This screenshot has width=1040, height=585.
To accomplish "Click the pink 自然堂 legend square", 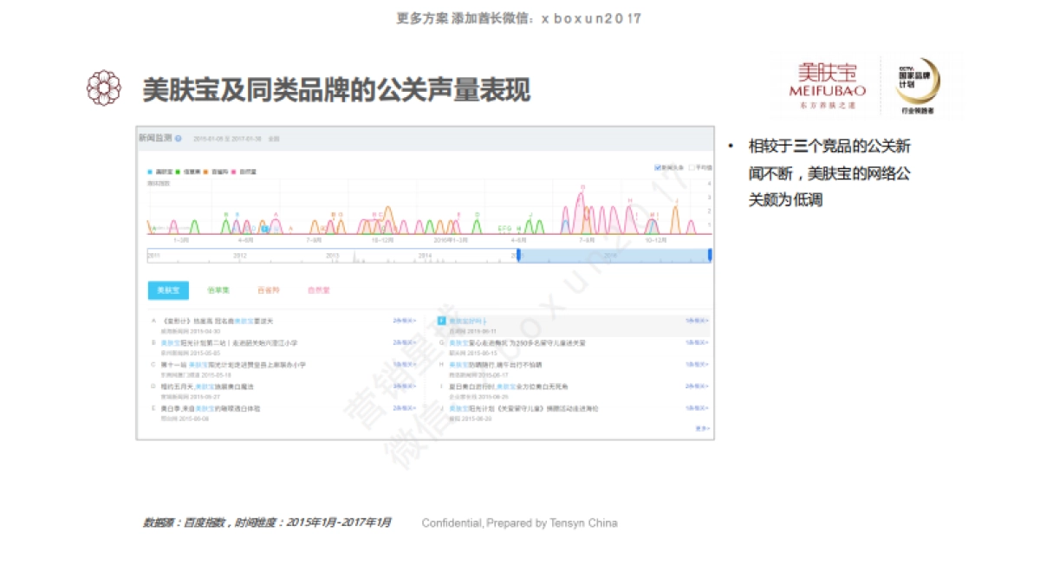I will coord(232,172).
